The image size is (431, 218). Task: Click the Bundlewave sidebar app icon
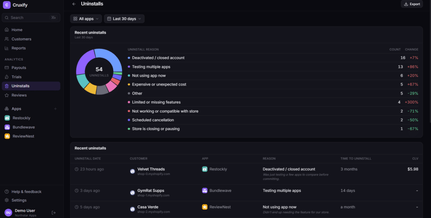7,127
